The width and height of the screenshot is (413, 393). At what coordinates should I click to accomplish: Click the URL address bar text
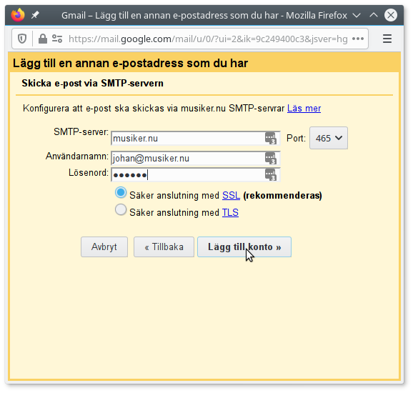click(208, 39)
